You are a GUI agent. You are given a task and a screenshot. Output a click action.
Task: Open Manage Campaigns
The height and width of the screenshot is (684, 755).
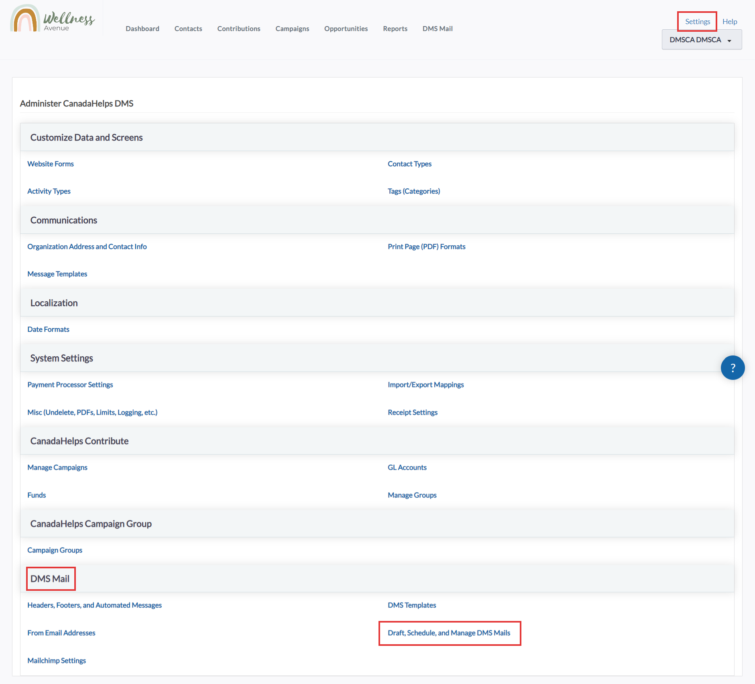57,468
